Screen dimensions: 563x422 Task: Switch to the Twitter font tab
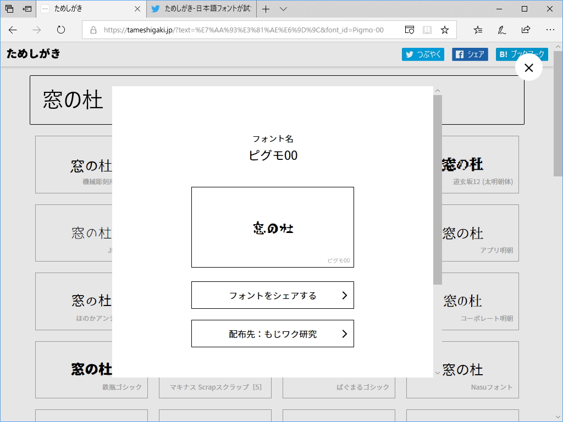click(x=203, y=9)
